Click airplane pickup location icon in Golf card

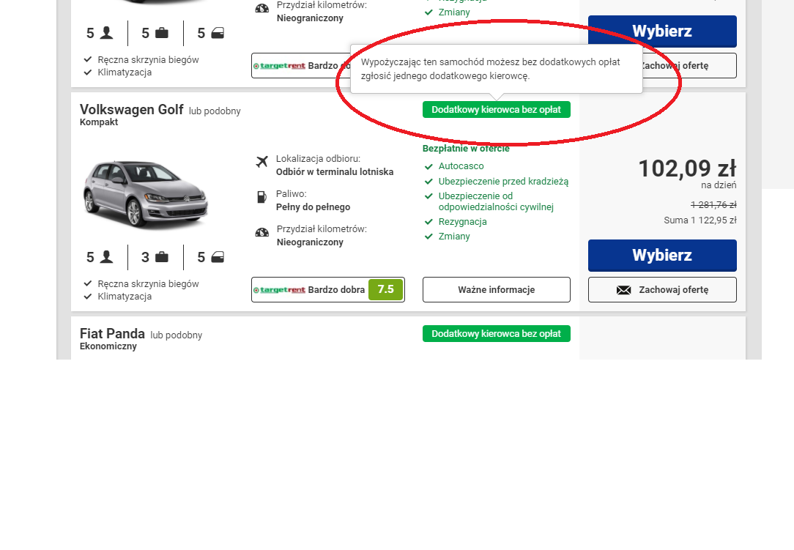coord(261,162)
